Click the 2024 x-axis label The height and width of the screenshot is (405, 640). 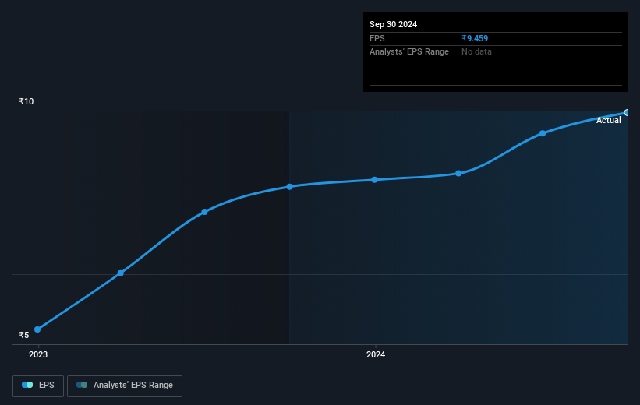pos(376,354)
